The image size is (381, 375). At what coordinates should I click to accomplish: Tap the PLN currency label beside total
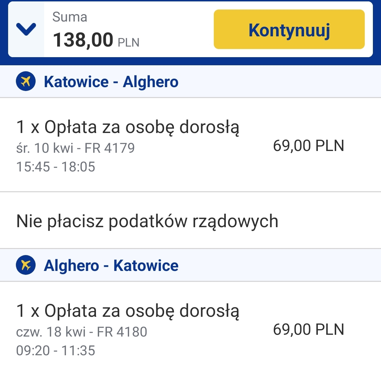point(128,43)
